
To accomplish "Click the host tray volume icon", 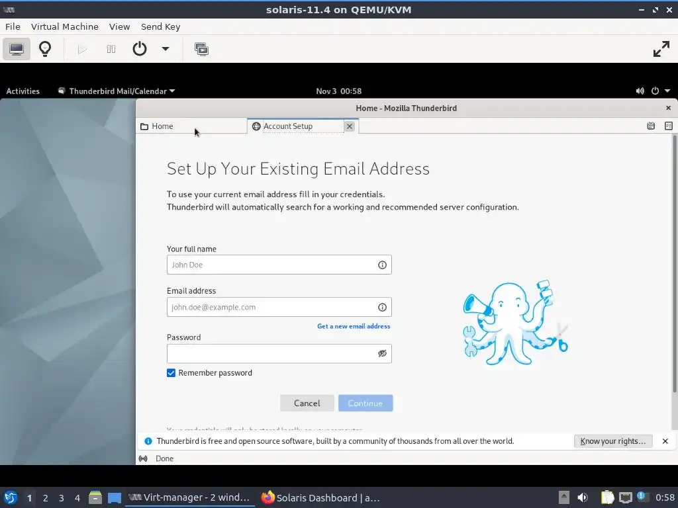I will pos(583,497).
